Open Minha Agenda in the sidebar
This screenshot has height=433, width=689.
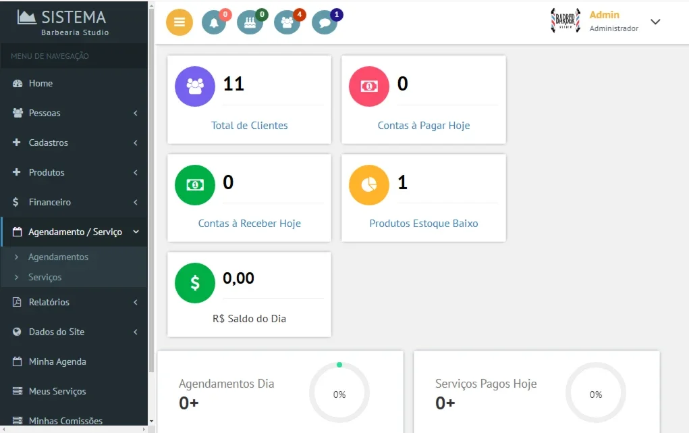74,361
